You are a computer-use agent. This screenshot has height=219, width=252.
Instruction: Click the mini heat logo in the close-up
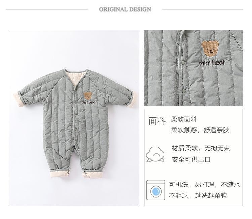pos(212,63)
